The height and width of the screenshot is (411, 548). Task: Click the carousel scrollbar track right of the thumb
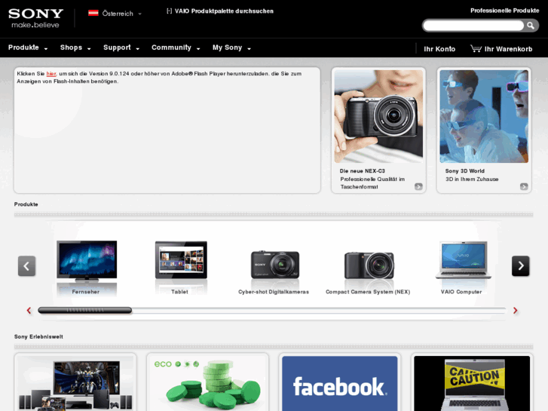point(319,310)
